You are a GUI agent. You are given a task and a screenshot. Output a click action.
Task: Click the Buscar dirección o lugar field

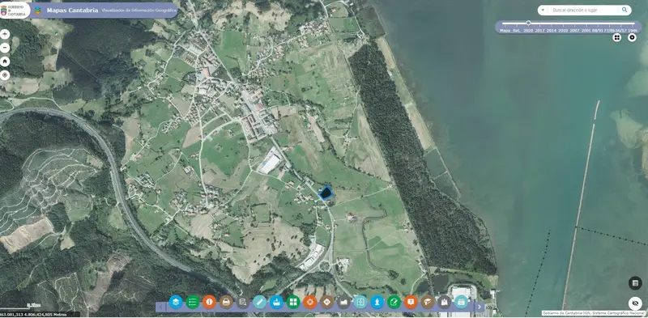tap(585, 10)
